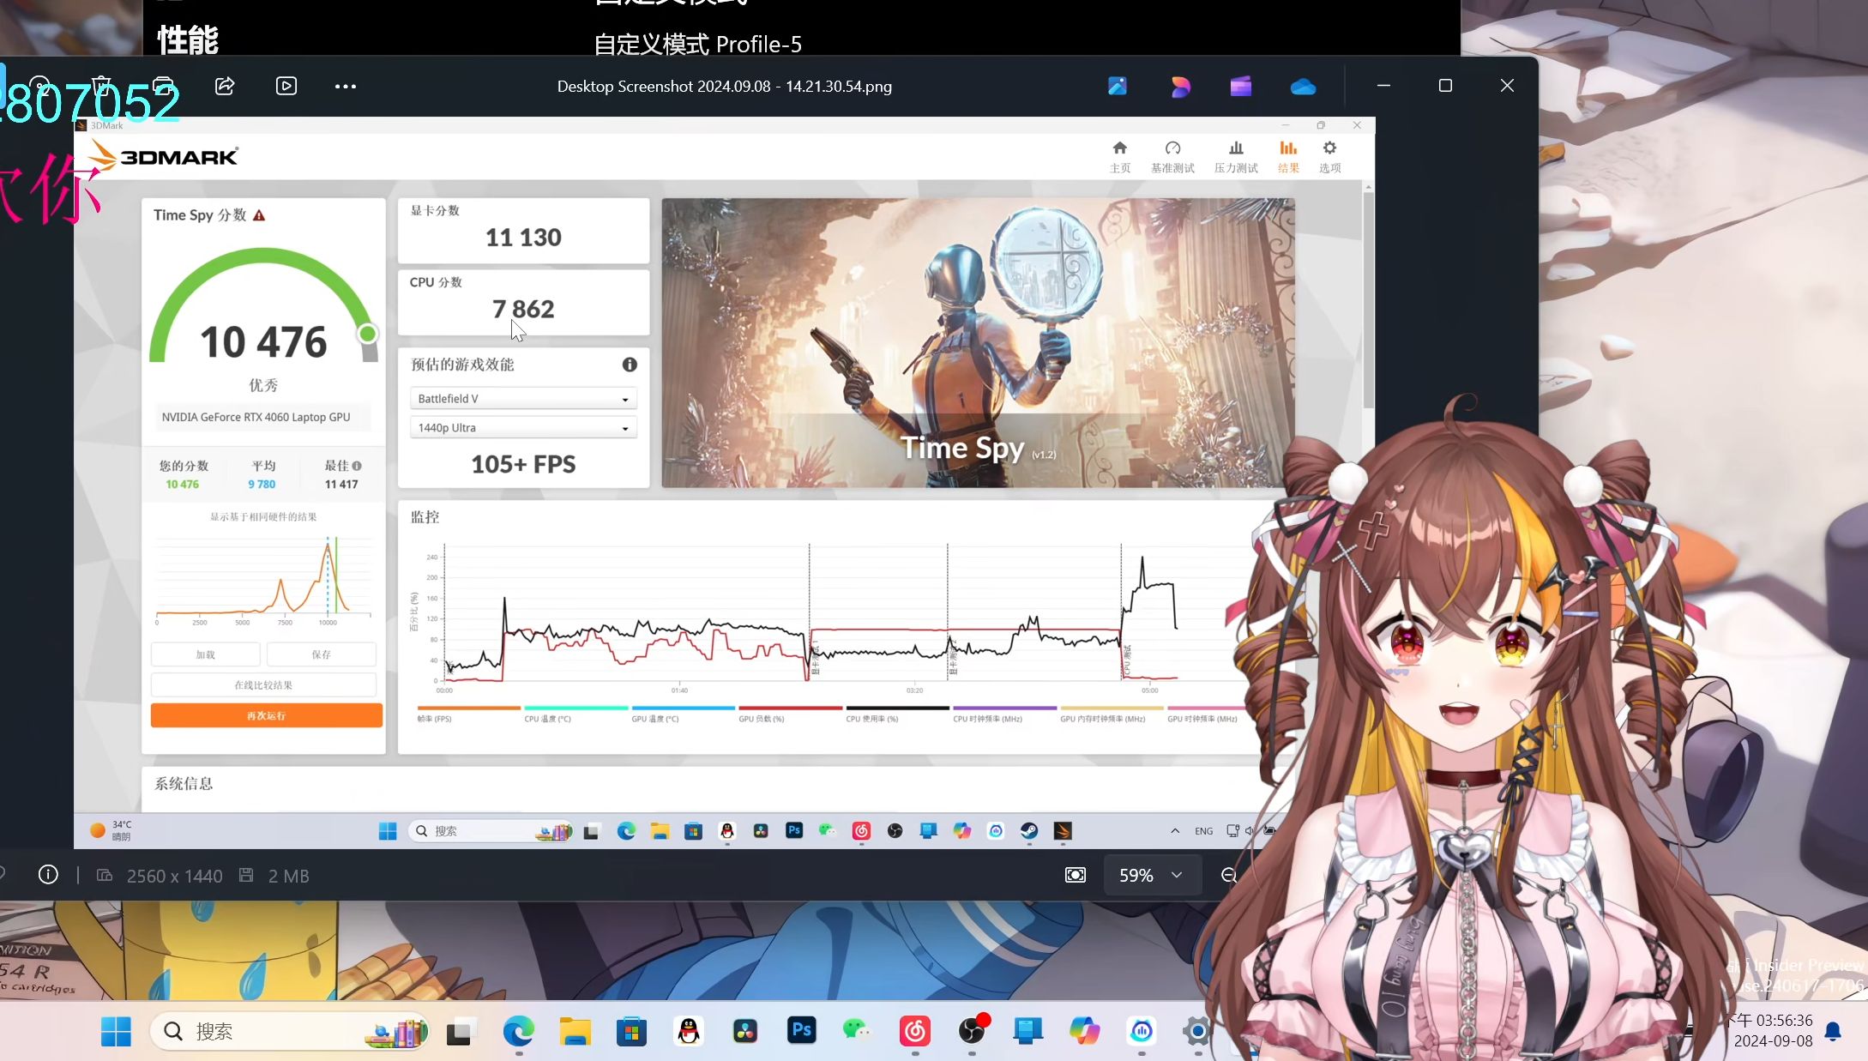Open the blue image editor app icon in Photos title bar
Image resolution: width=1868 pixels, height=1061 pixels.
coord(1118,86)
